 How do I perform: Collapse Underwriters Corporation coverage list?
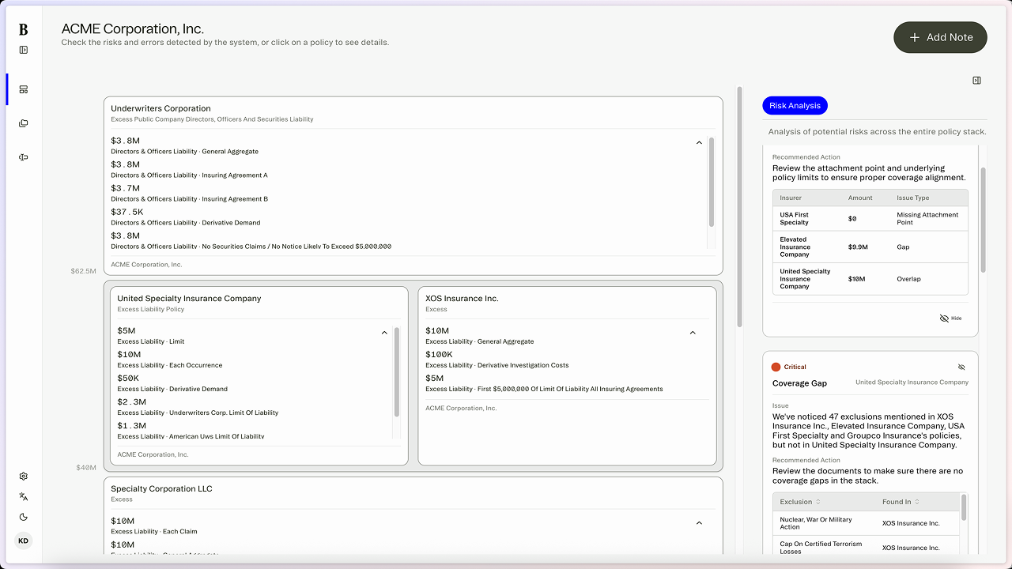coord(699,143)
